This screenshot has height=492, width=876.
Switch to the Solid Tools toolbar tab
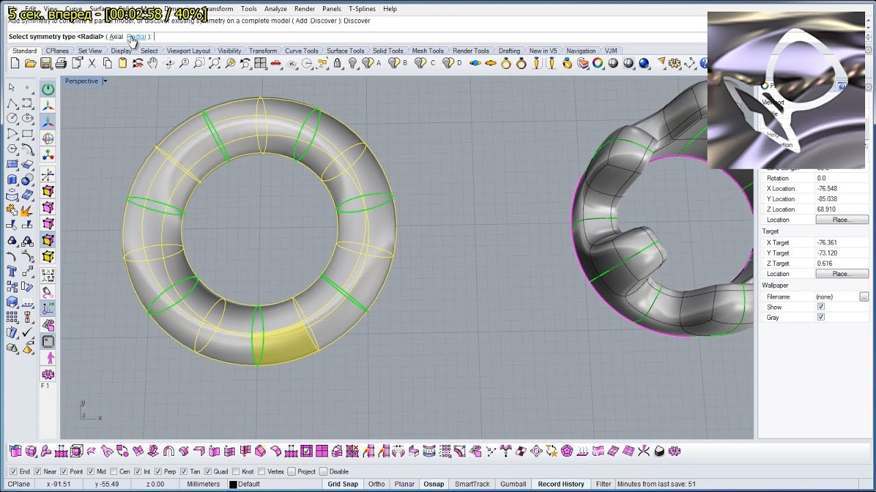[x=388, y=51]
